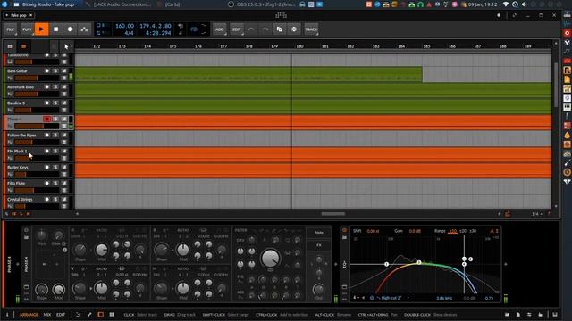Click the undo arrow
The width and height of the screenshot is (572, 321).
tap(251, 29)
